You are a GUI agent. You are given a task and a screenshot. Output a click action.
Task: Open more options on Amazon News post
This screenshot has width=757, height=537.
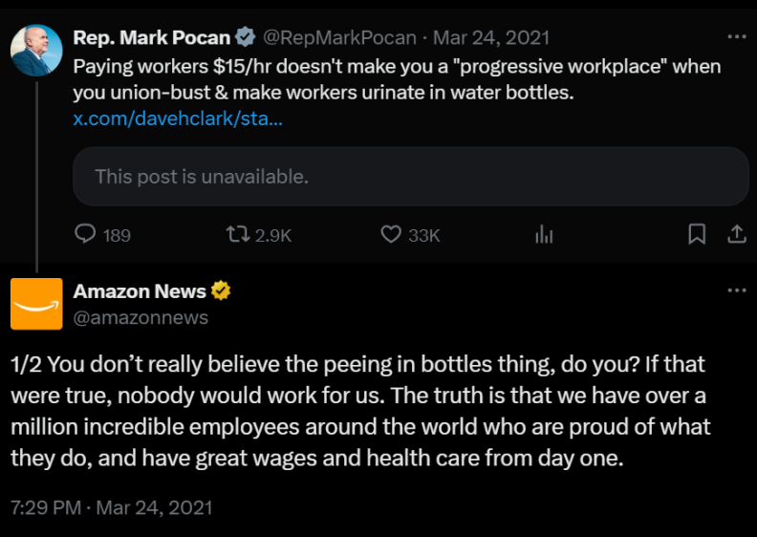pyautogui.click(x=737, y=290)
